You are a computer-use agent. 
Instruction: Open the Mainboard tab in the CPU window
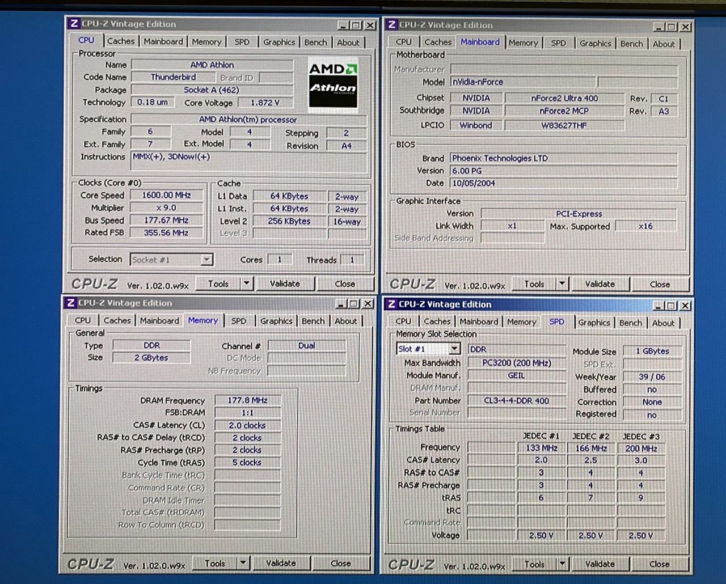click(163, 41)
